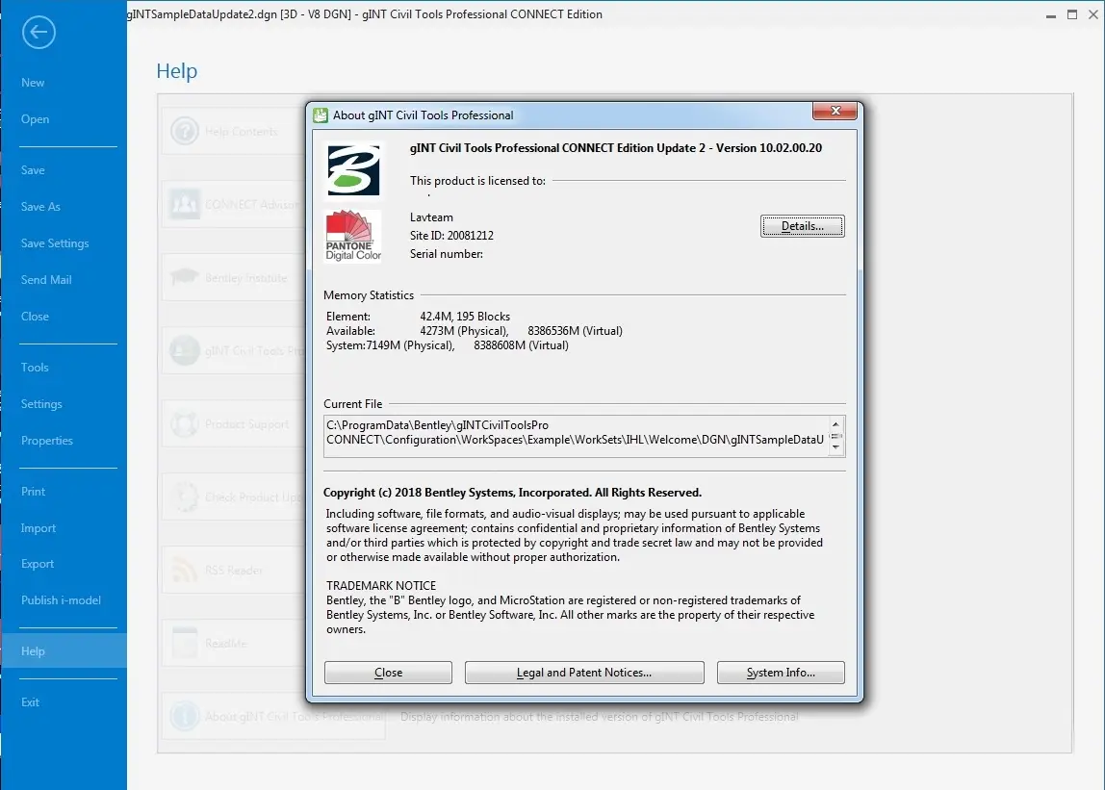Open Tools in the backstage menu
The image size is (1105, 790).
36,368
